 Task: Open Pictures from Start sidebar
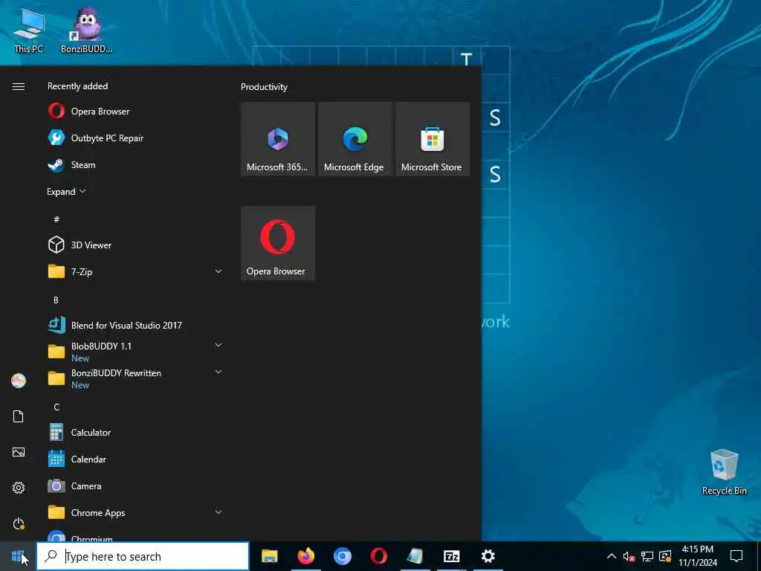tap(19, 452)
